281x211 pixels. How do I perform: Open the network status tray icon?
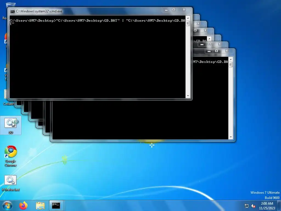247,206
